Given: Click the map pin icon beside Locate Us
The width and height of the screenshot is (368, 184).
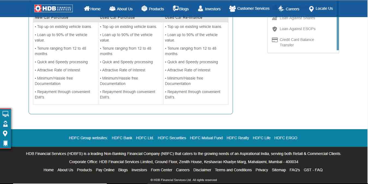Looking at the screenshot, I should click(x=311, y=9).
